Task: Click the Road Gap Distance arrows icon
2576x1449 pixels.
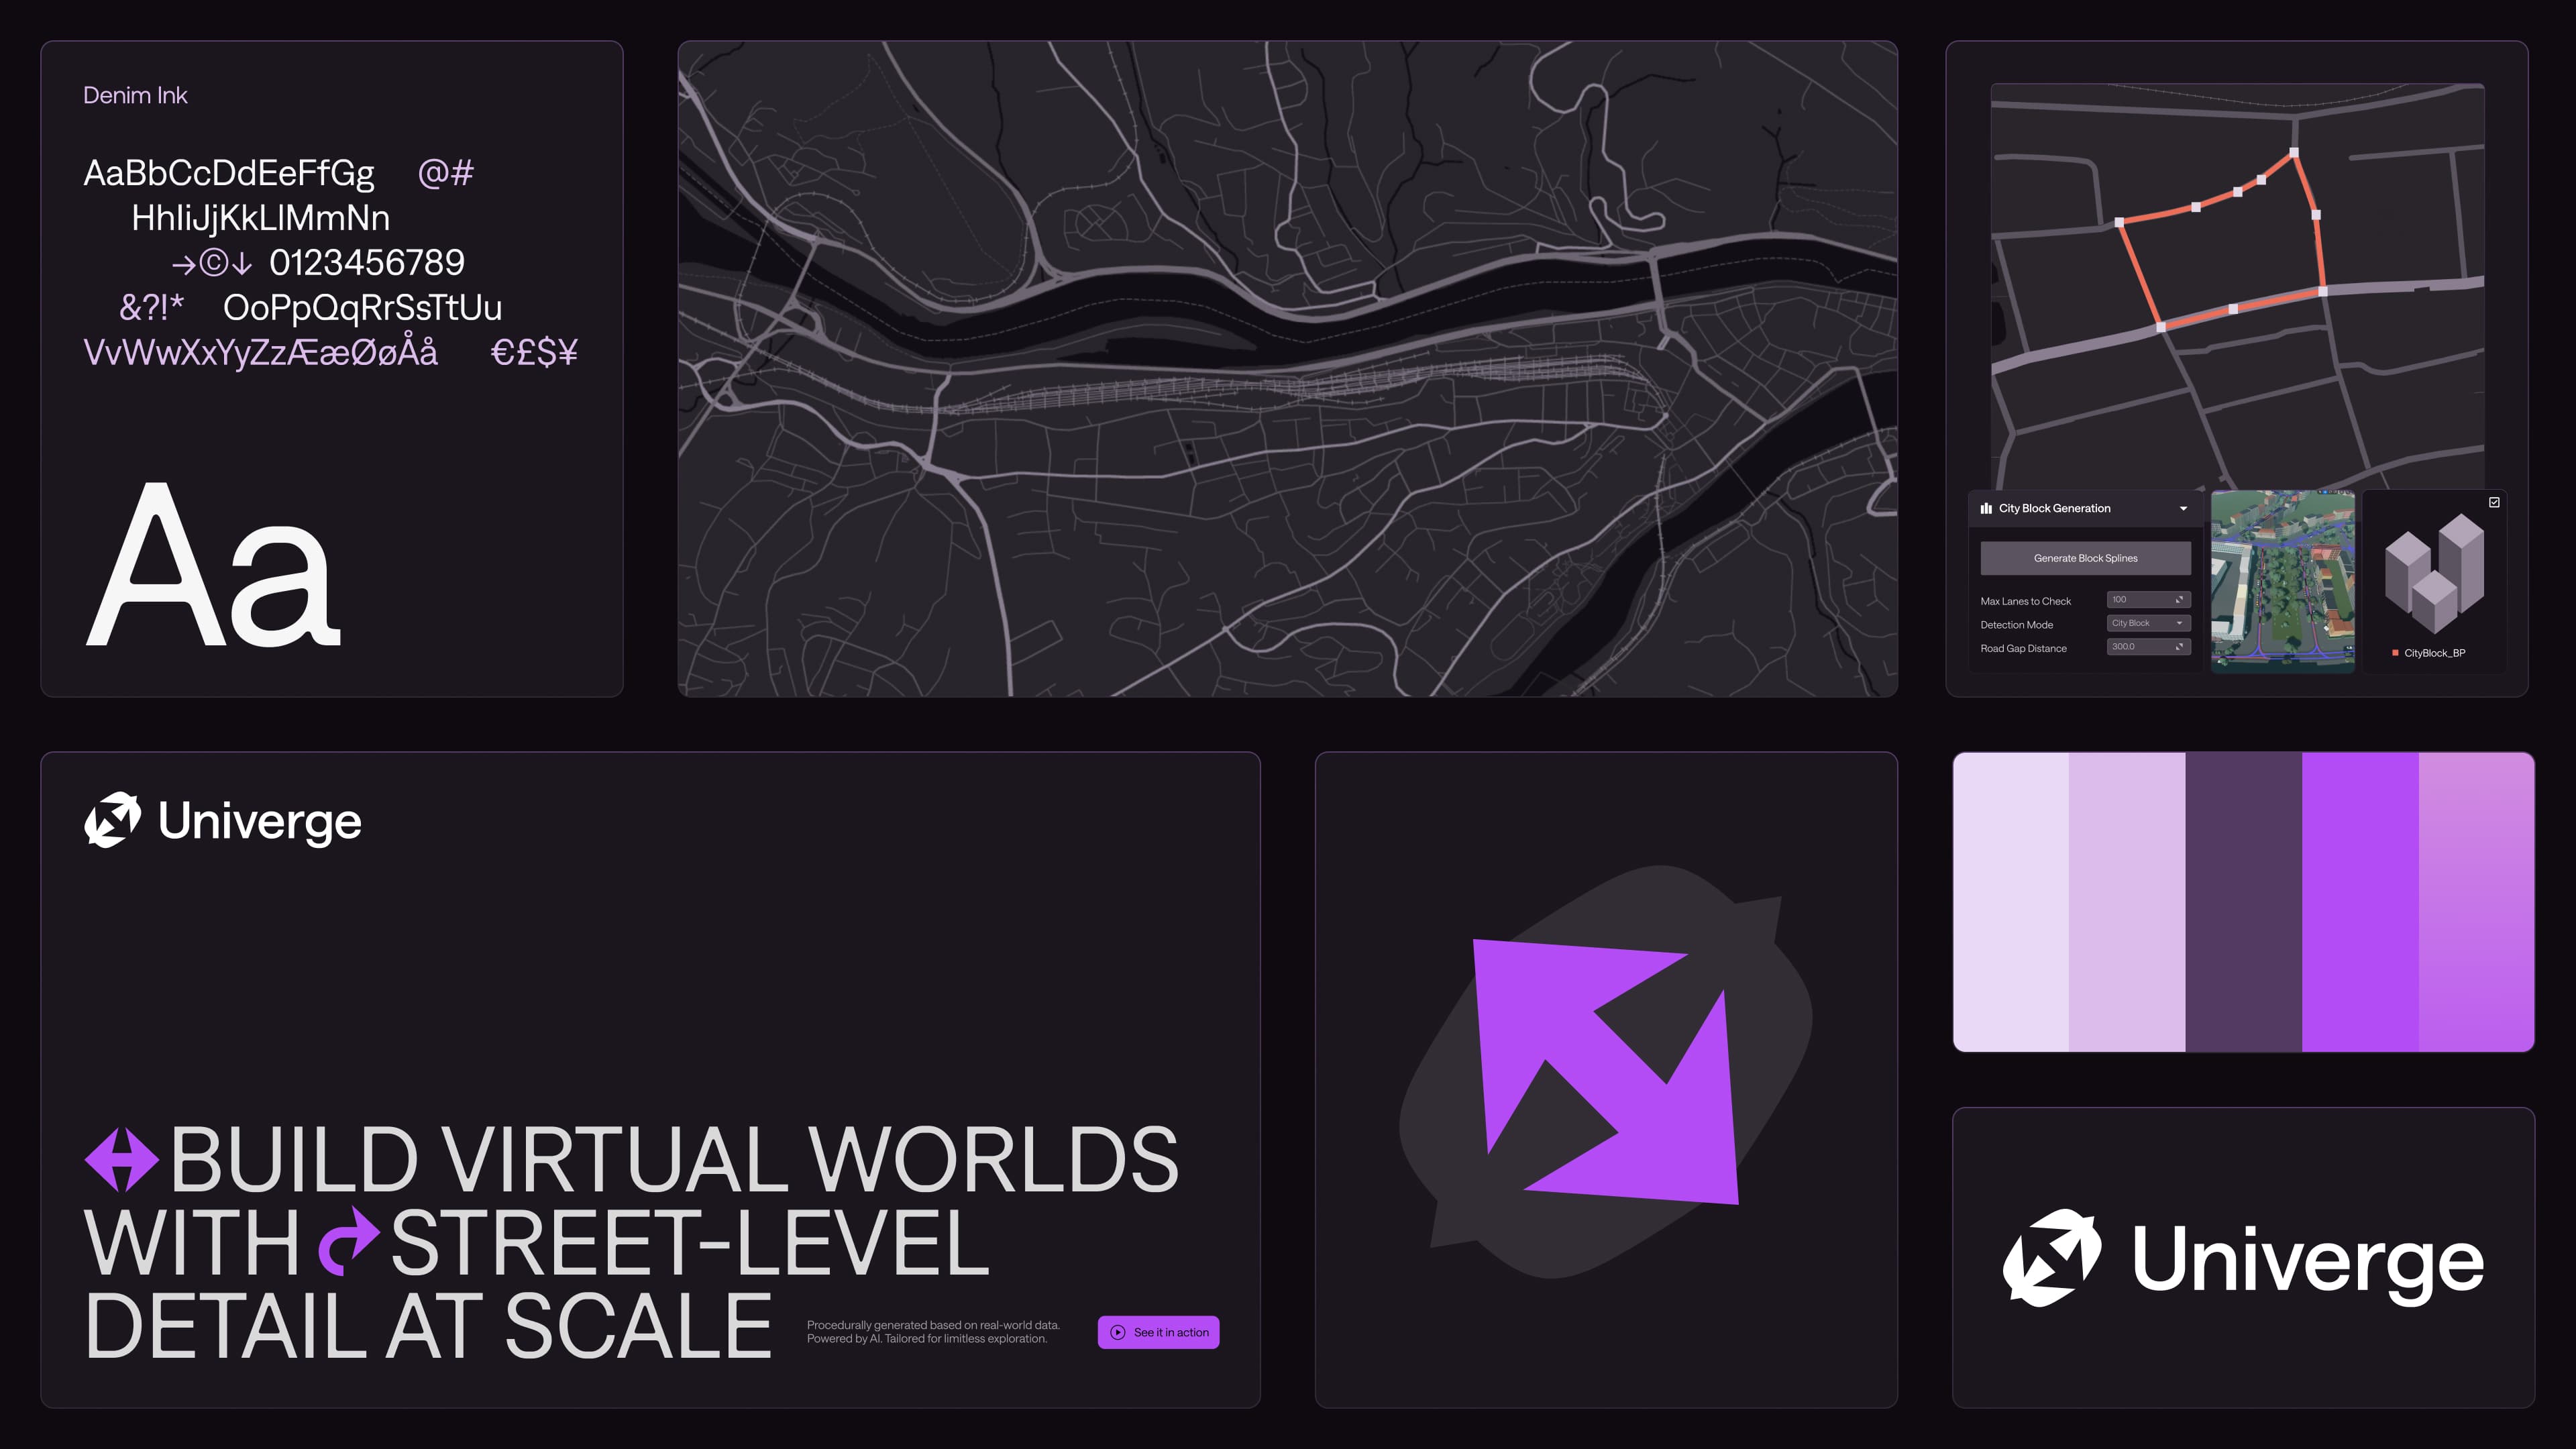Action: [x=2179, y=647]
